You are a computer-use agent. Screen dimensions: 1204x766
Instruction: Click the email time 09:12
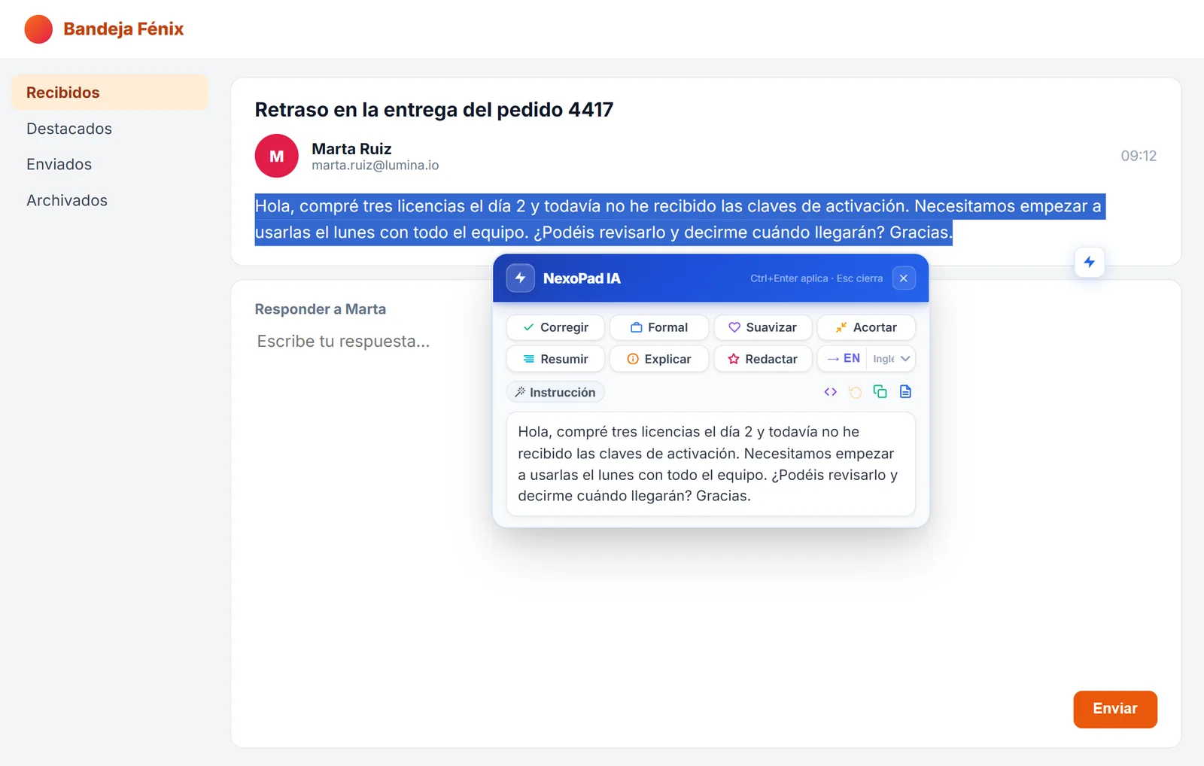pyautogui.click(x=1139, y=156)
